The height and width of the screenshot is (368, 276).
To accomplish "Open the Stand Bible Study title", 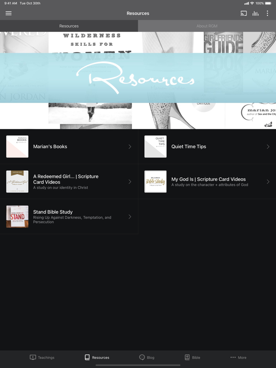I will 53,212.
